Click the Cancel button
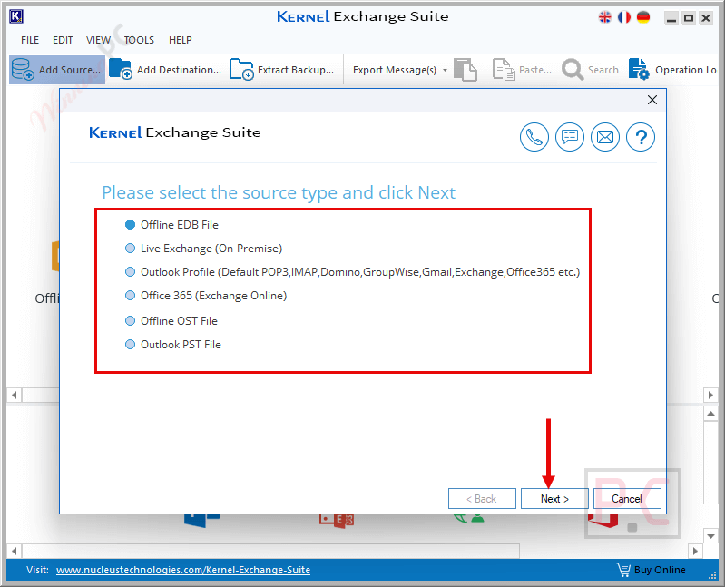725x587 pixels. [x=627, y=499]
